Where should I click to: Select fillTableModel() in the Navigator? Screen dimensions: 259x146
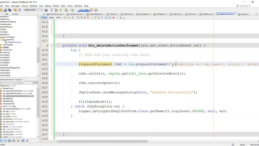[x=8, y=101]
